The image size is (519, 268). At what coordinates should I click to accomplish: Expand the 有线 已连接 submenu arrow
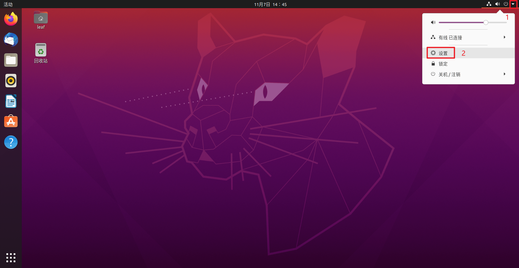point(504,37)
